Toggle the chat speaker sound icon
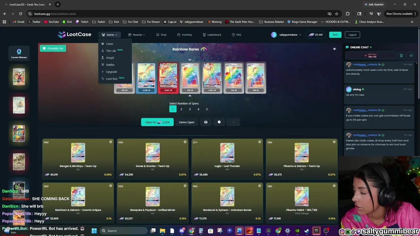The width and height of the screenshot is (420, 236). click(x=411, y=55)
